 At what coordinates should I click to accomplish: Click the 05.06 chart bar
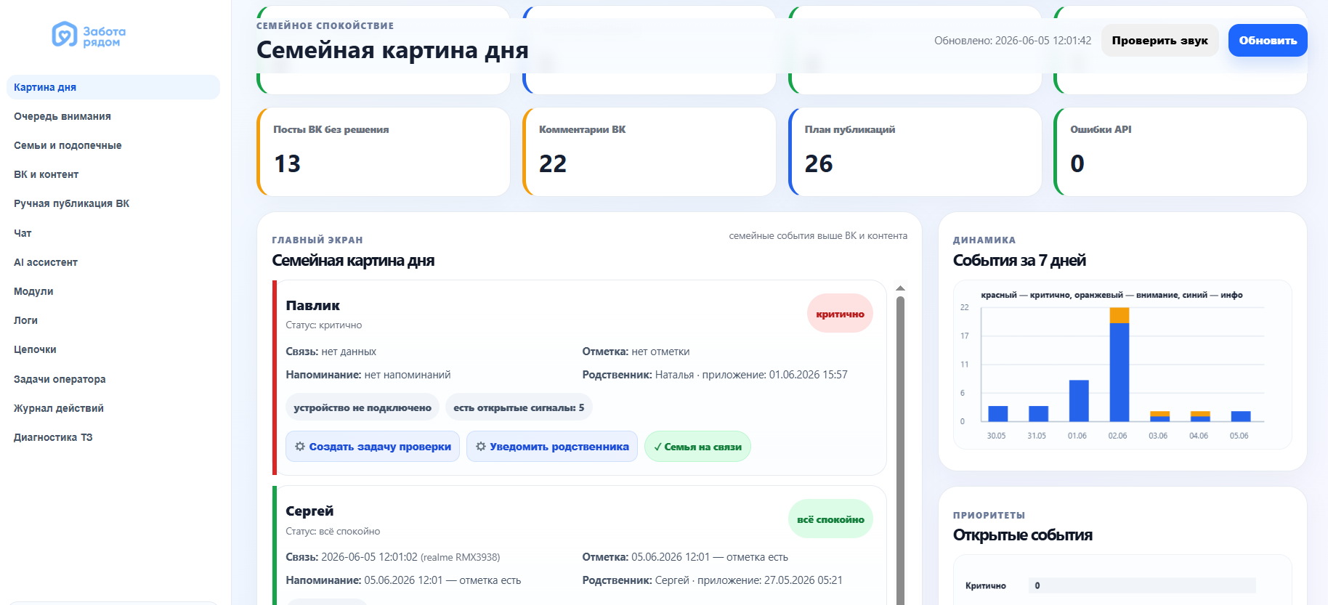point(1241,416)
